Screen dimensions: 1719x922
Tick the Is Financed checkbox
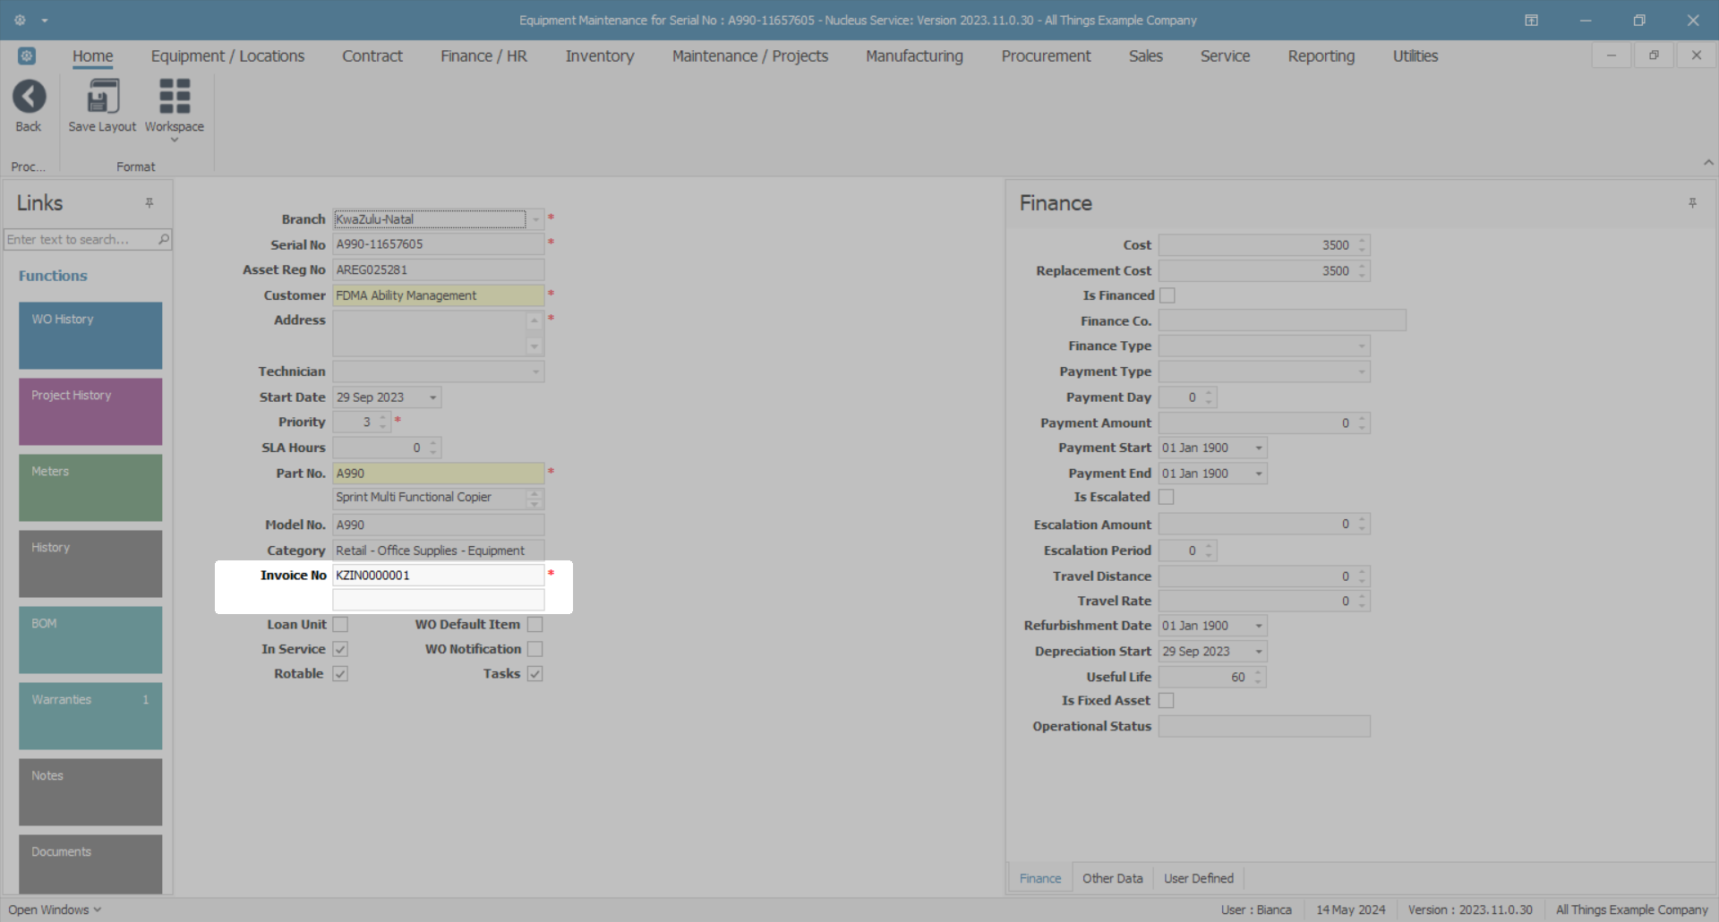click(1167, 295)
